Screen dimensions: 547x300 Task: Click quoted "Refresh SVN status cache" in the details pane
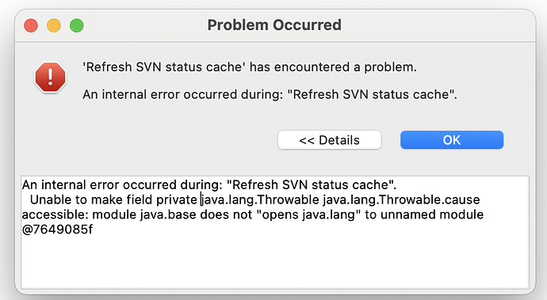pos(310,184)
